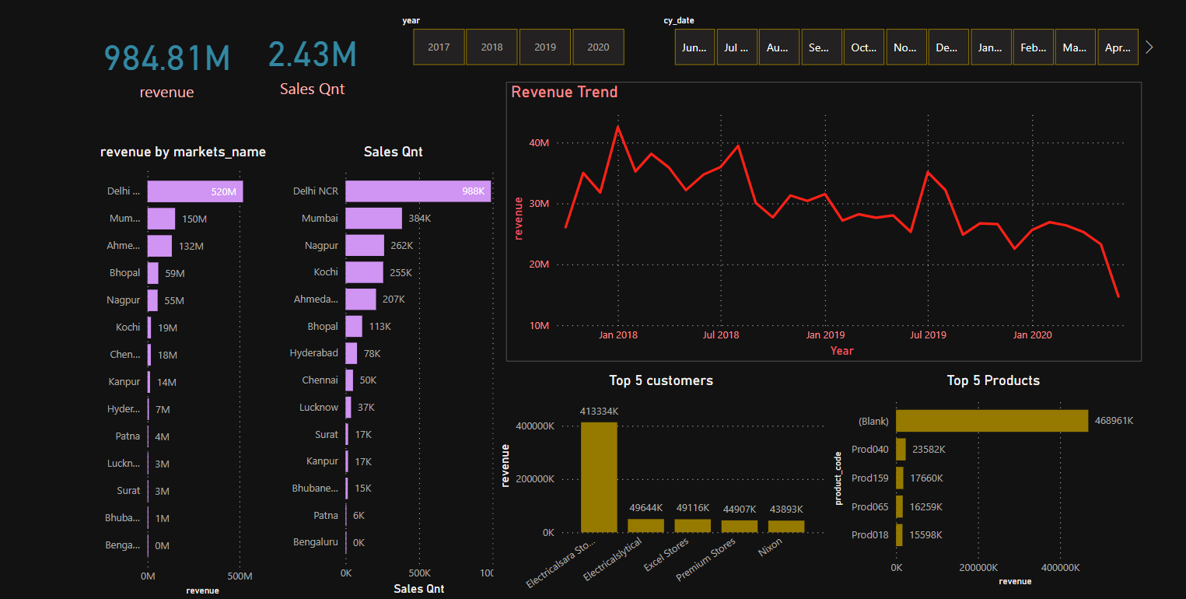Click the 19M Kochi revenue label
Image resolution: width=1186 pixels, height=599 pixels.
click(167, 328)
